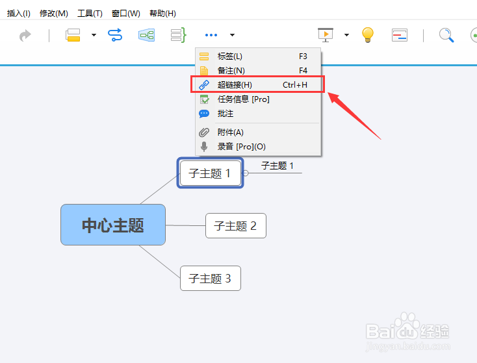Open the 修改(M) menu
Screen dimensions: 477x363
[x=54, y=14]
